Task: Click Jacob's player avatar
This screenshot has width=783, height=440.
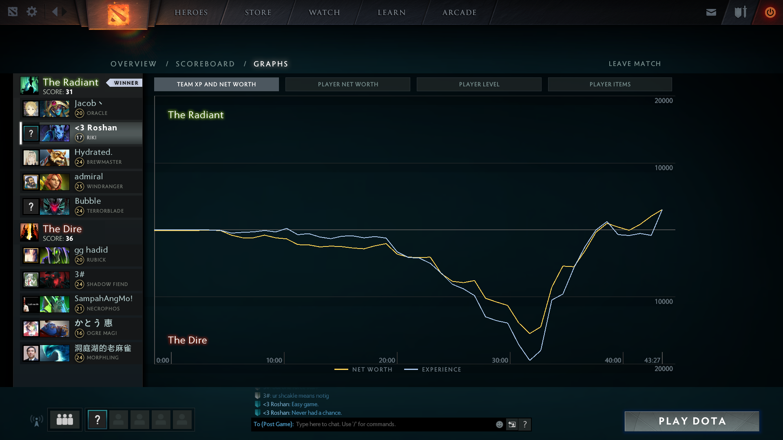Action: [31, 109]
